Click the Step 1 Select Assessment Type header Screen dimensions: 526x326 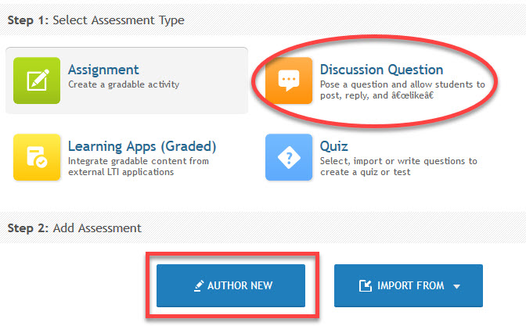pyautogui.click(x=95, y=20)
